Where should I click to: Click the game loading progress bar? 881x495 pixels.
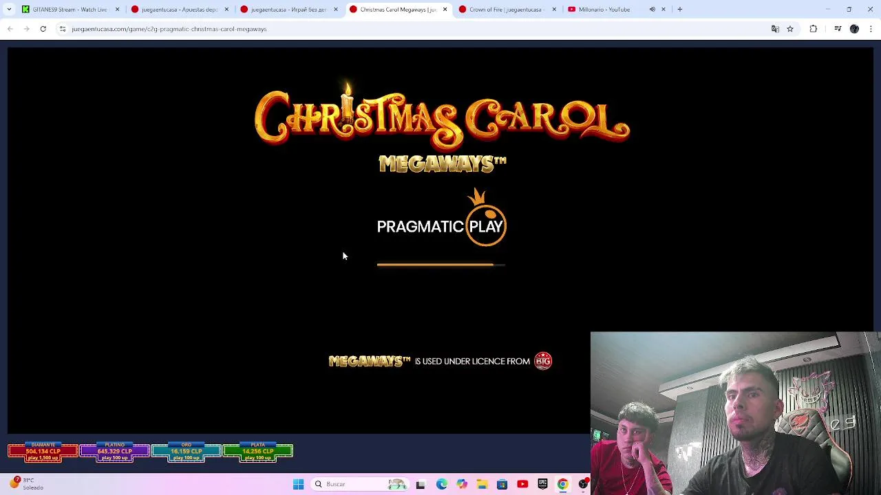(x=441, y=265)
